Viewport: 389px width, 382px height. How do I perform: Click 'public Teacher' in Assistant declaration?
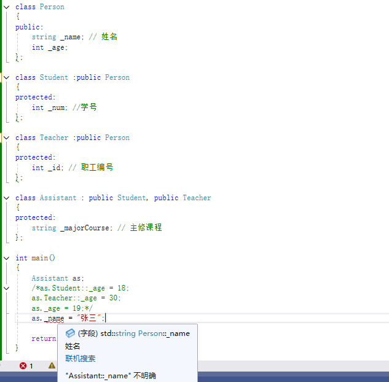[x=183, y=198]
